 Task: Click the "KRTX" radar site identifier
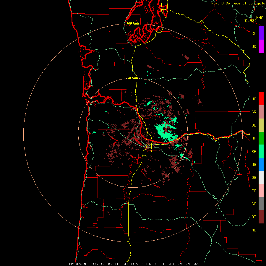[x=152, y=264]
